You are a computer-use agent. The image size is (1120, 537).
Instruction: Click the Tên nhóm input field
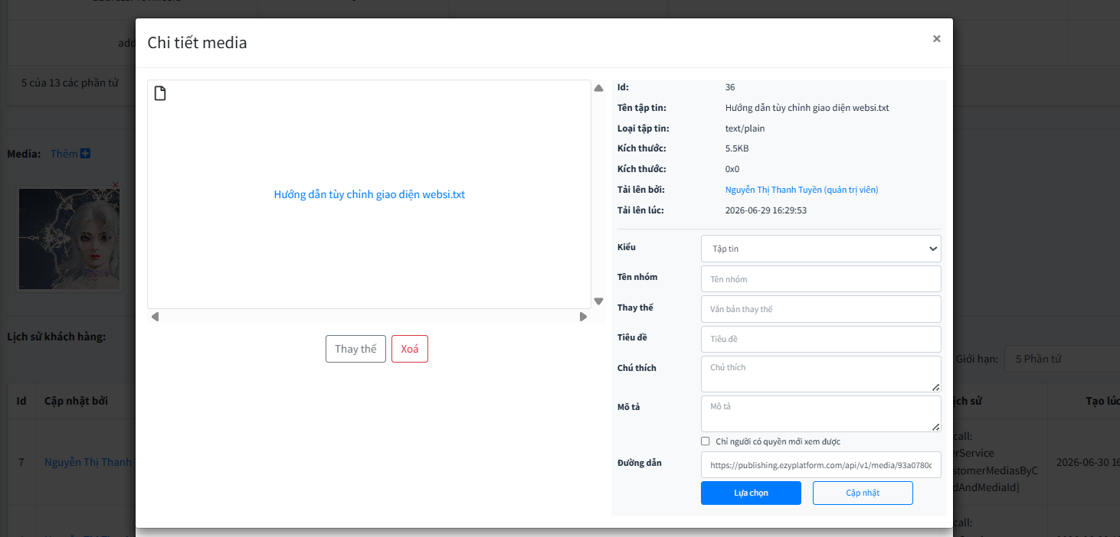click(820, 279)
